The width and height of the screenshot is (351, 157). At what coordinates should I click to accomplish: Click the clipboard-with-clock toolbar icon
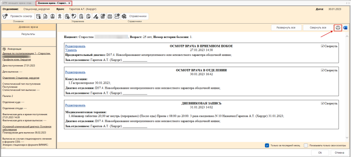[x=67, y=16]
